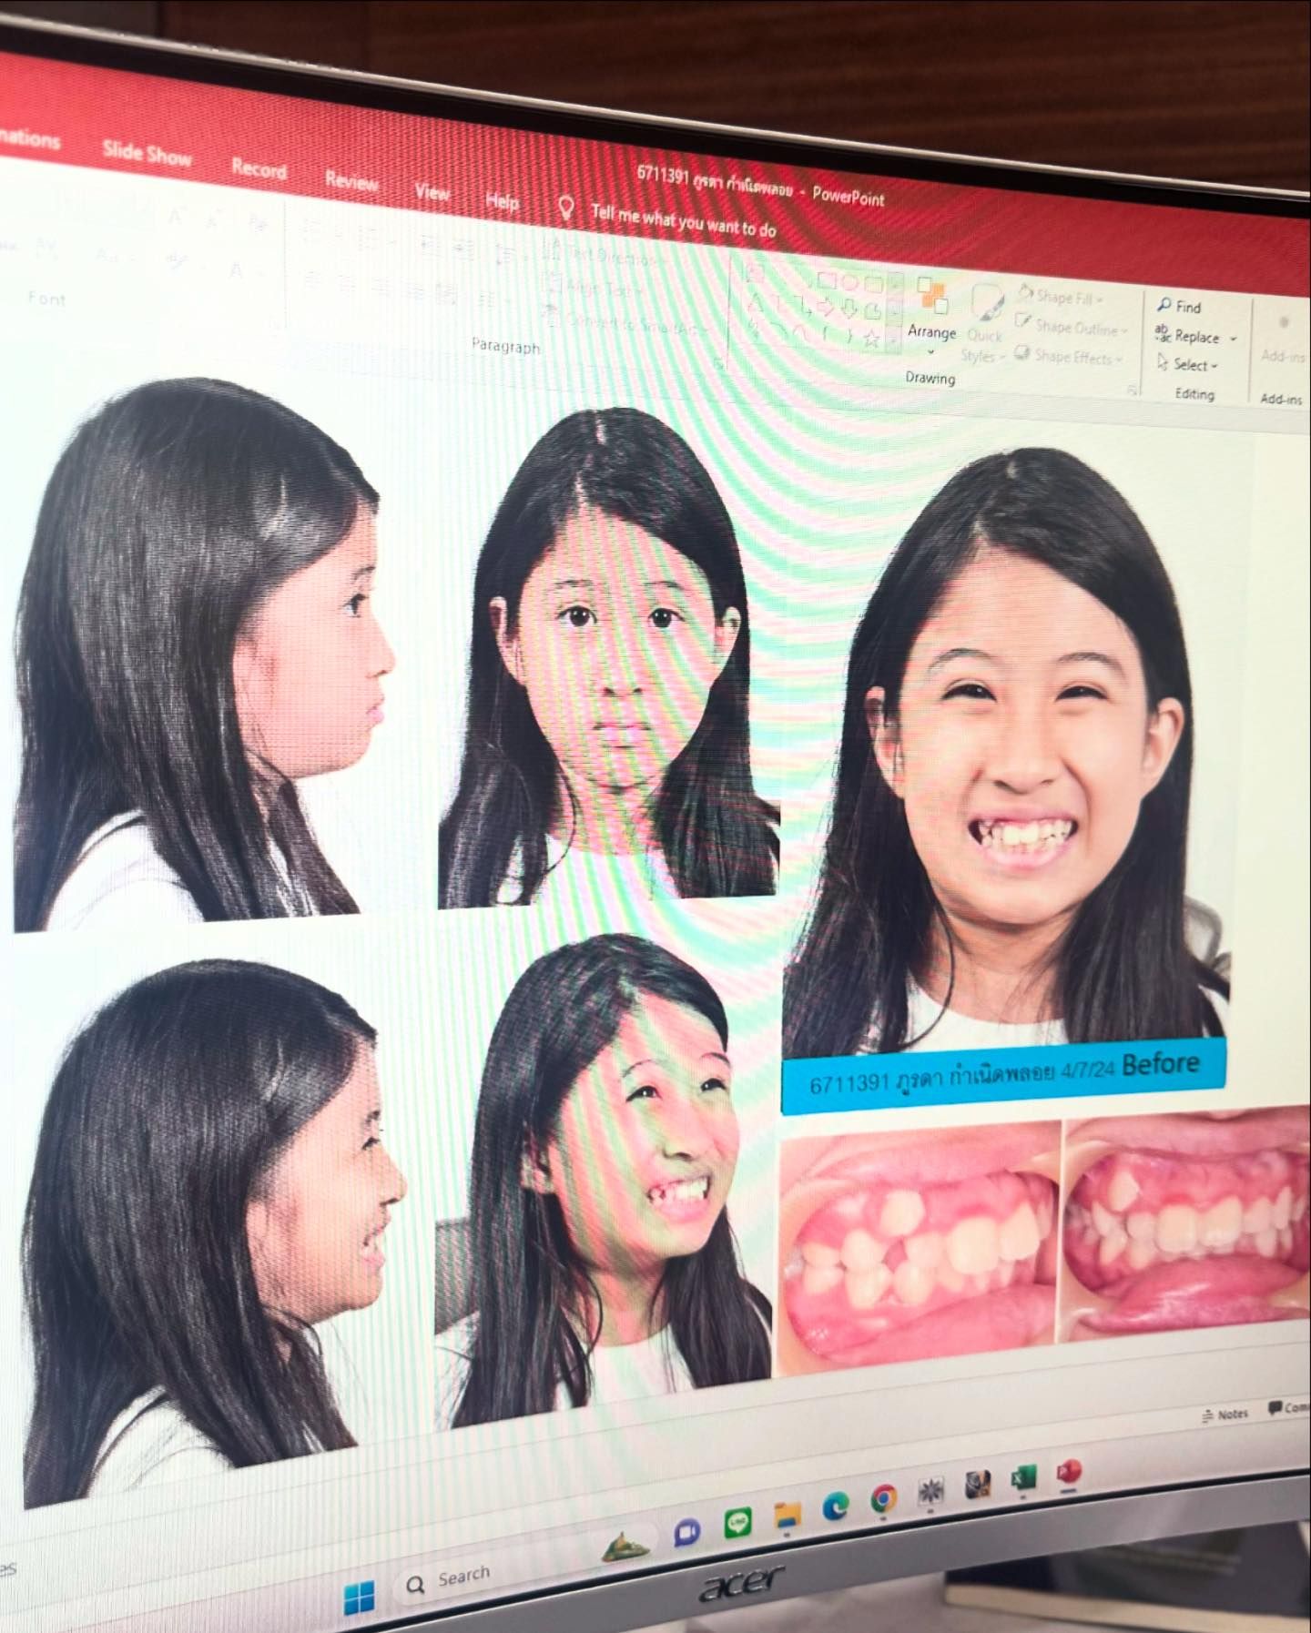Open the Shape Effects dropdown
Image resolution: width=1311 pixels, height=1633 pixels.
(1068, 356)
